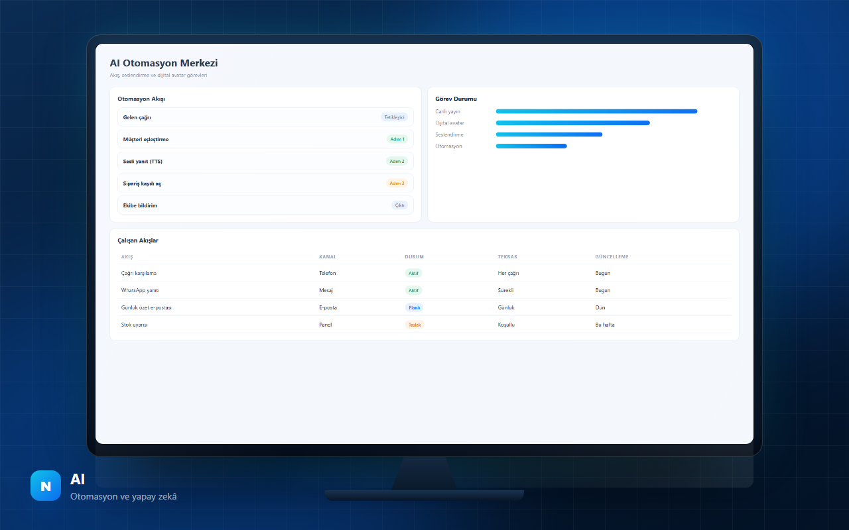Select the 'Ekibe bildirim' step
849x530 pixels.
click(x=265, y=205)
